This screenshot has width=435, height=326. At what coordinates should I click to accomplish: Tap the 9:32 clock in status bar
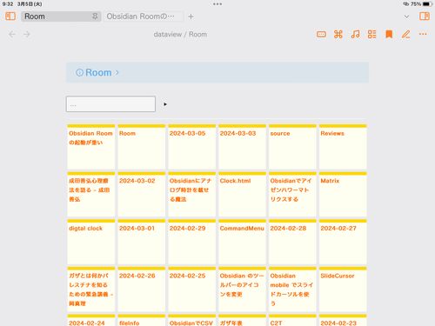8,4
